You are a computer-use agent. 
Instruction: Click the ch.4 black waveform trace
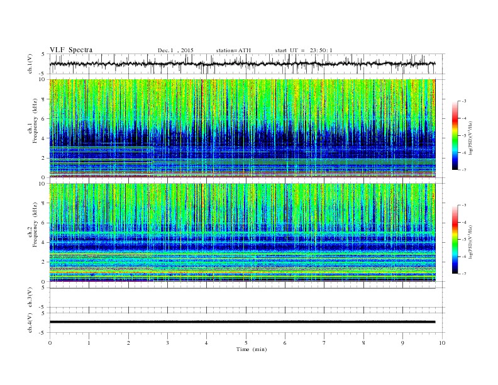[x=242, y=322]
